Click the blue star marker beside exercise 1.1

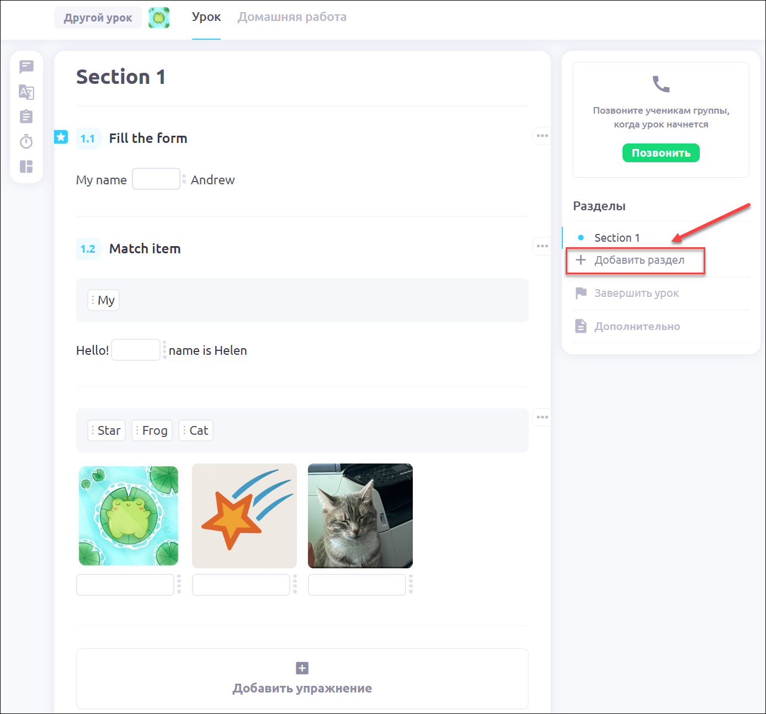tap(61, 136)
